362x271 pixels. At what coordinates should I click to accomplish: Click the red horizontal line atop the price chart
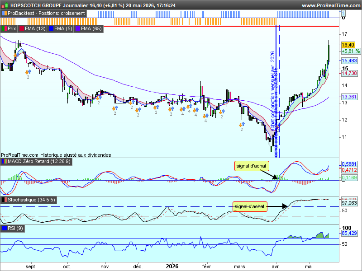point(221,26)
